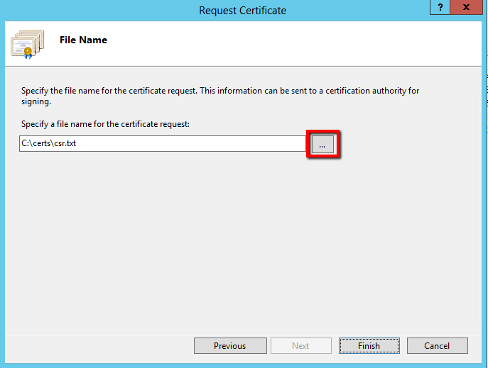This screenshot has height=368, width=488.
Task: Click the certificate icon in the header
Action: tap(23, 44)
